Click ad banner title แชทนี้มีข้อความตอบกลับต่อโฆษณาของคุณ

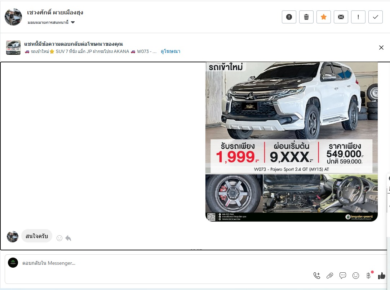pyautogui.click(x=74, y=44)
